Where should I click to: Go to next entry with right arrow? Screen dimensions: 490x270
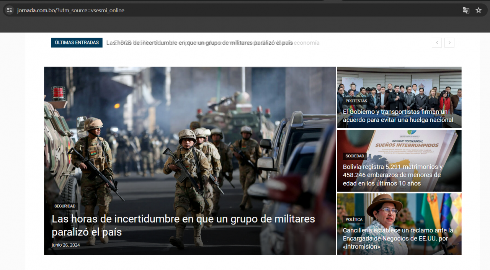[x=449, y=43]
